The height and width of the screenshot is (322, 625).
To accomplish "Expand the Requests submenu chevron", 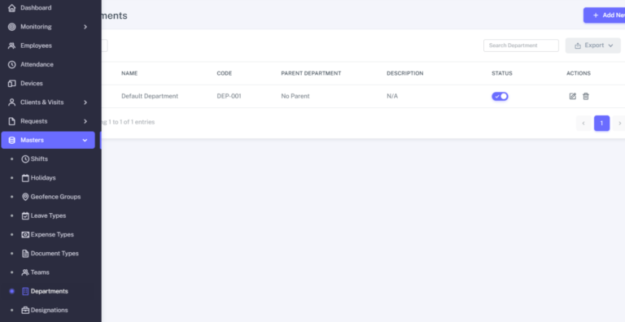I will [x=85, y=121].
